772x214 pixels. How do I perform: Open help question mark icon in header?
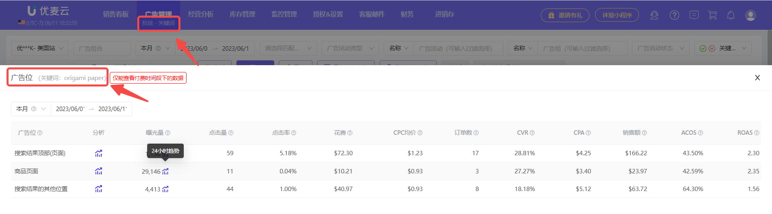point(674,15)
